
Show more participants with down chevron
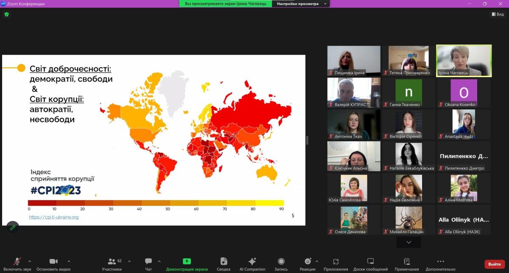click(x=409, y=242)
